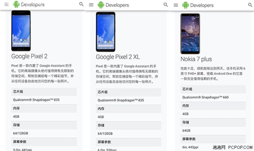This screenshot has height=151, width=254.
Task: Click the Google Pixel 2 XL phone image
Action: pyautogui.click(x=106, y=32)
